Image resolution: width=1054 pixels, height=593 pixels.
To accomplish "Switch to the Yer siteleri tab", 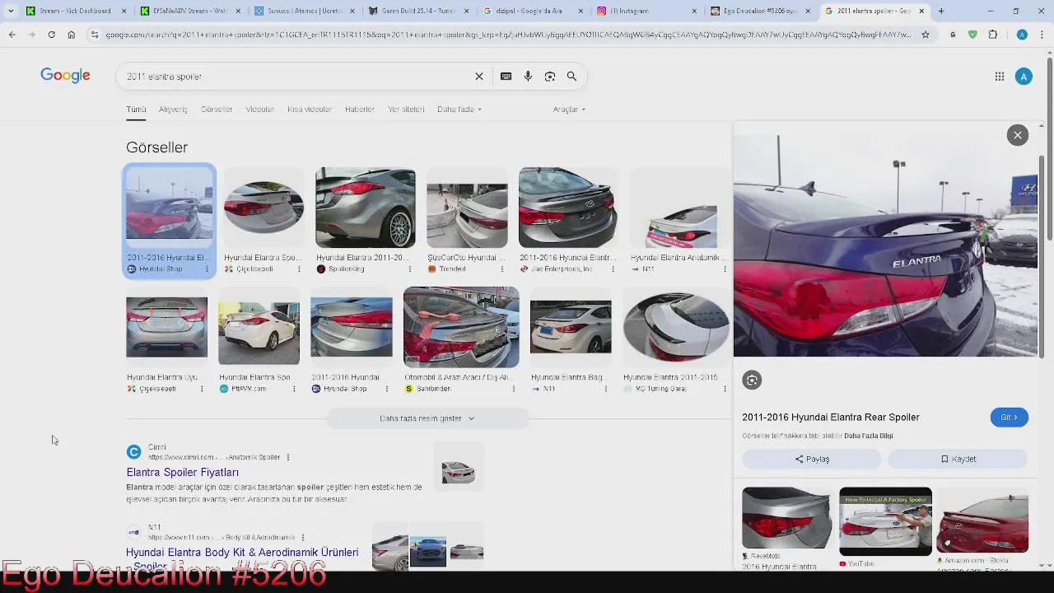I will click(406, 109).
